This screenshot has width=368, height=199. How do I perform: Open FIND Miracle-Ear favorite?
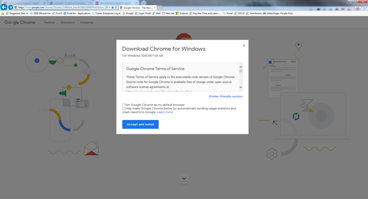(40, 13)
